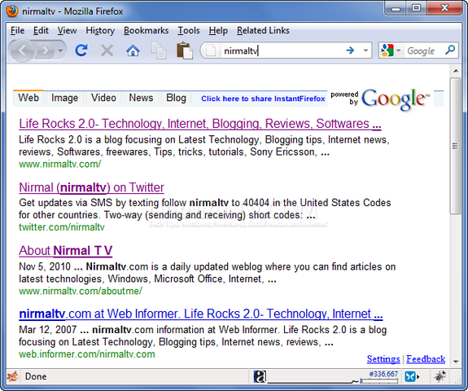
Task: Click the twitter.com/nirmaltv URL text
Action: coord(62,227)
